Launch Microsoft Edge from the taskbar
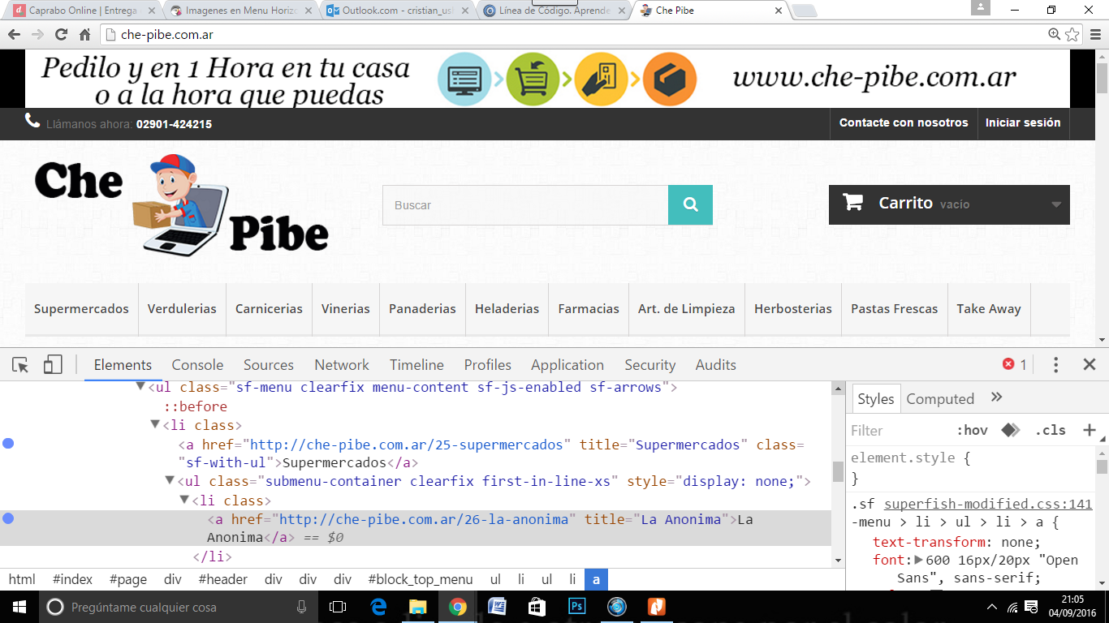 pyautogui.click(x=378, y=607)
